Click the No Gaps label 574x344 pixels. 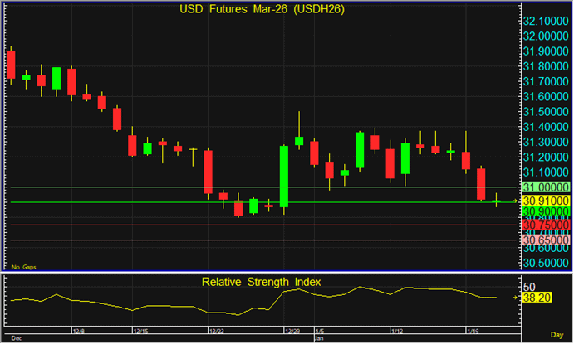pyautogui.click(x=22, y=267)
